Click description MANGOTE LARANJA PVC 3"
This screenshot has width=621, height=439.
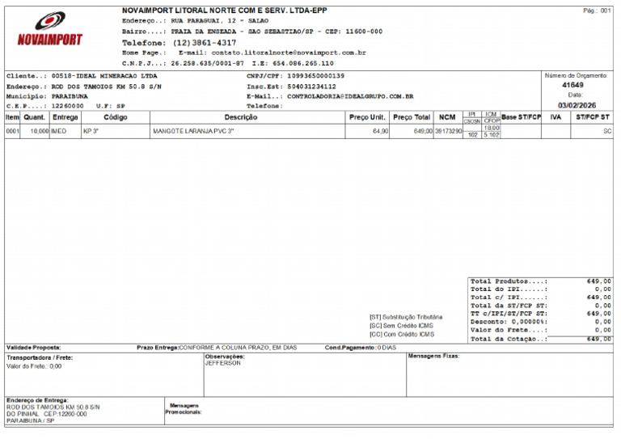click(x=193, y=131)
